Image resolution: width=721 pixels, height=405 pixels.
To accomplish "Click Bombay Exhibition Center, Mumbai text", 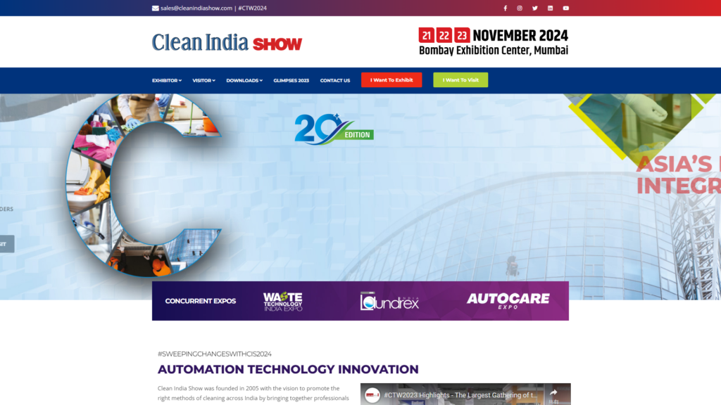I will 494,51.
